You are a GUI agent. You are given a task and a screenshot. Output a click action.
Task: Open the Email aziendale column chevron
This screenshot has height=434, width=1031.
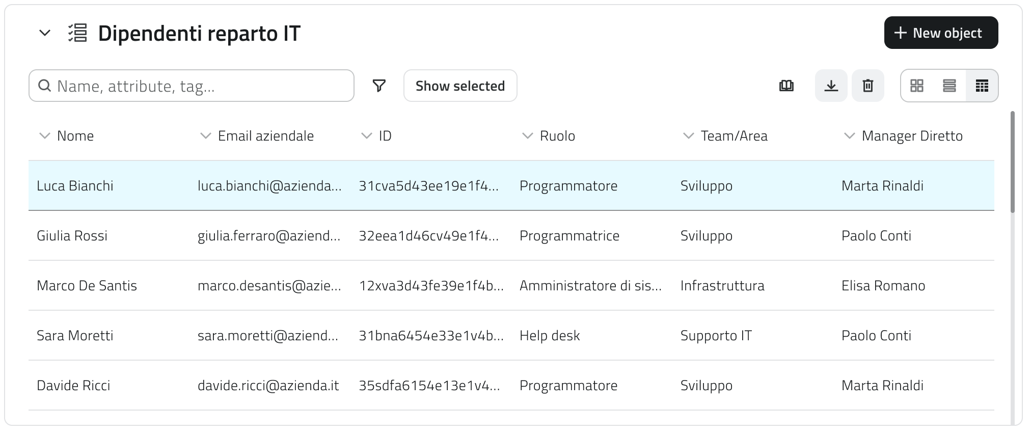205,136
